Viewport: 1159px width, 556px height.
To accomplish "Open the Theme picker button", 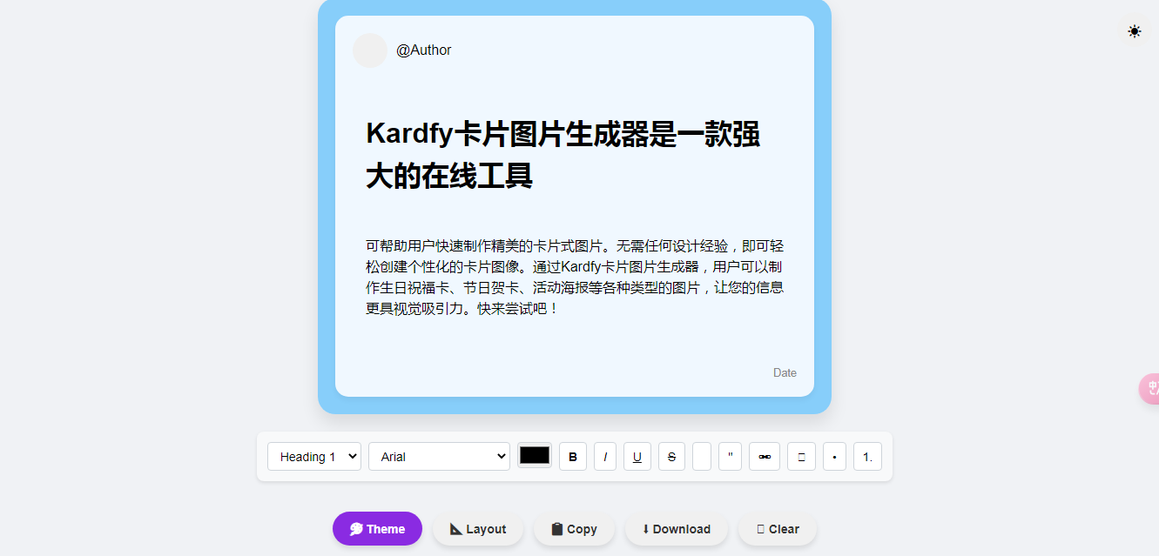I will pos(377,528).
